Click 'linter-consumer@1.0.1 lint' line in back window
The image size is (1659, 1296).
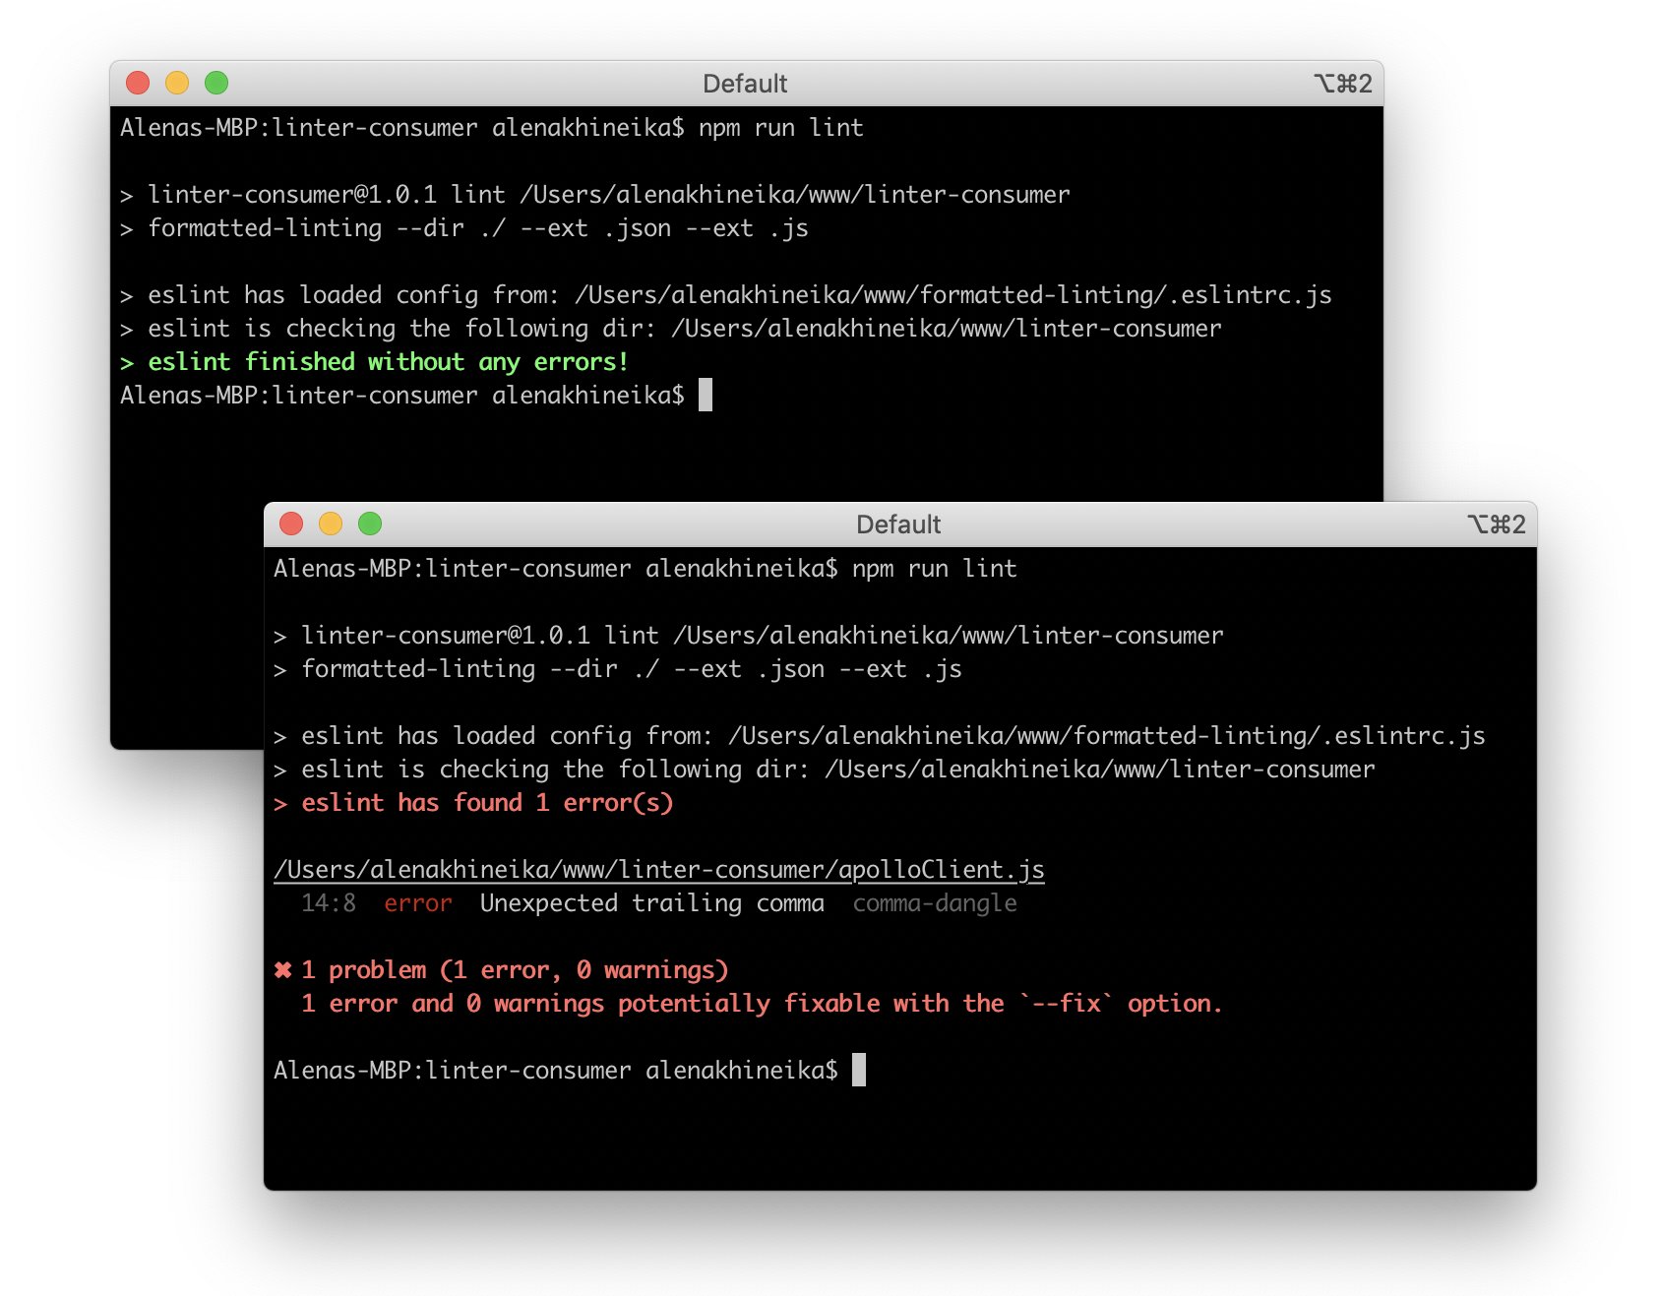coord(595,195)
